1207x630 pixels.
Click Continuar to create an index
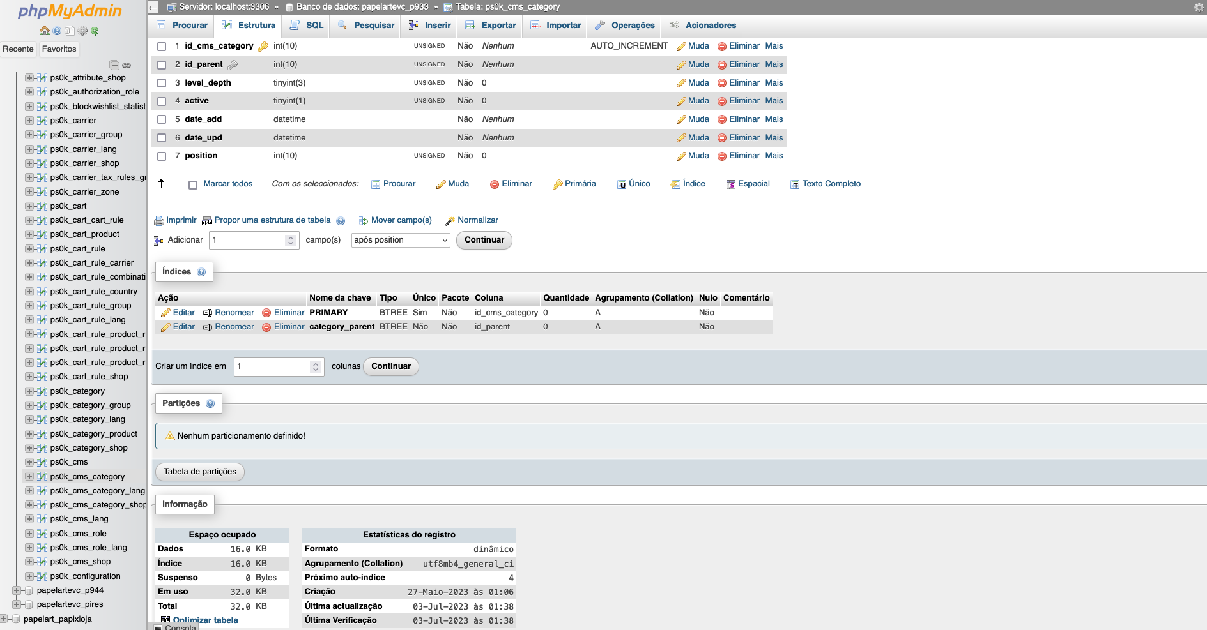[x=391, y=366]
